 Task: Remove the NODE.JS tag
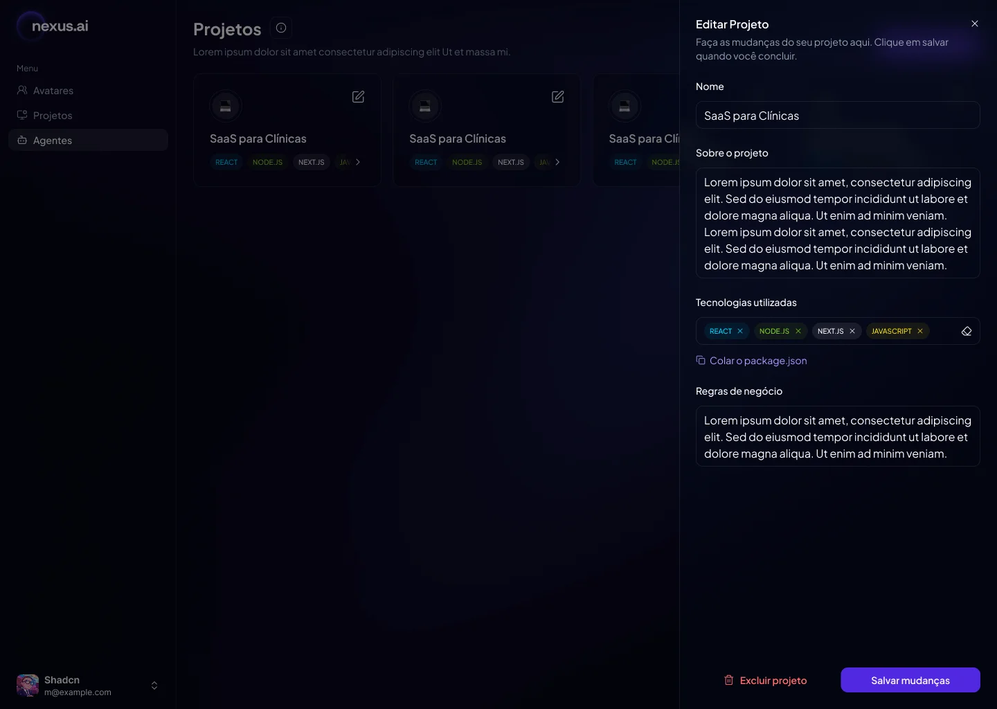click(798, 331)
